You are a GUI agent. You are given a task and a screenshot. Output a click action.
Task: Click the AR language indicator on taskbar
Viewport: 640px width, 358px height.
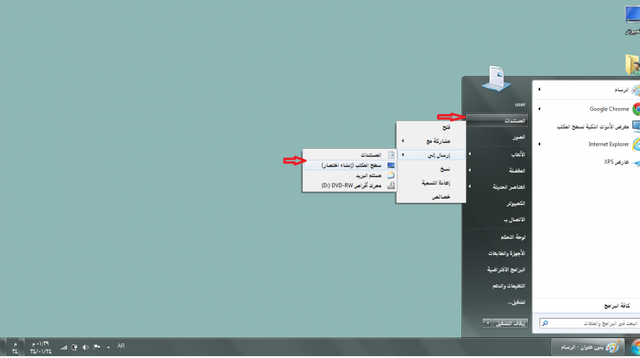pos(121,346)
